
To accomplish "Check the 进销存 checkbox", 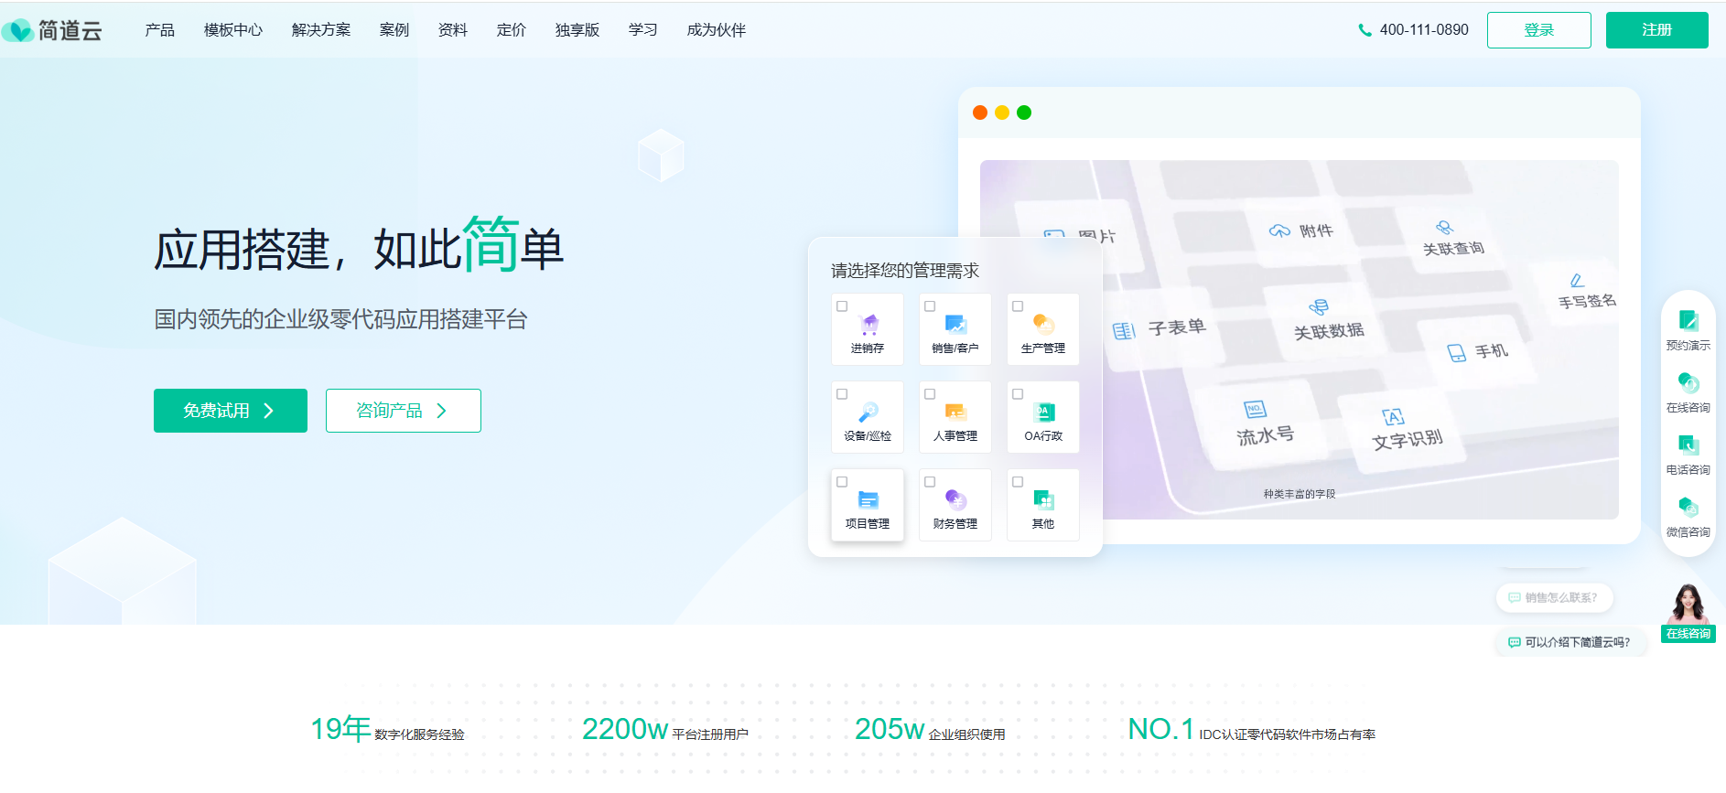I will [x=842, y=306].
